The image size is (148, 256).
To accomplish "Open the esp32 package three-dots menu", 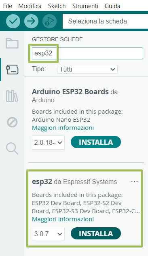I will click(x=135, y=182).
